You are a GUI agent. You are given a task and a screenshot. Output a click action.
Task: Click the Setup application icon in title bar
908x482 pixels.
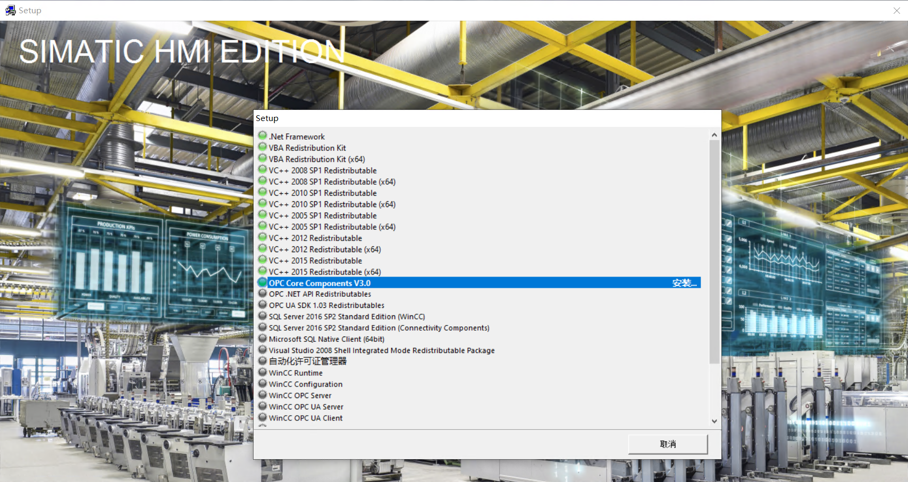pos(10,10)
